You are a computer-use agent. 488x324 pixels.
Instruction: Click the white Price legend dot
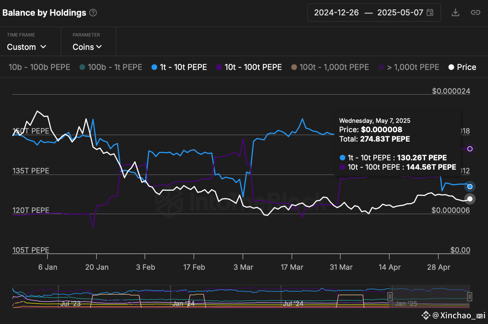pyautogui.click(x=451, y=67)
